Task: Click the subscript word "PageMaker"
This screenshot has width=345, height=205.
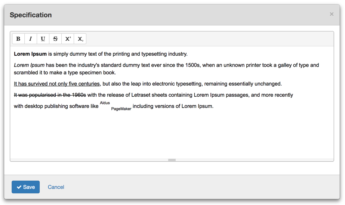Action: pyautogui.click(x=121, y=109)
